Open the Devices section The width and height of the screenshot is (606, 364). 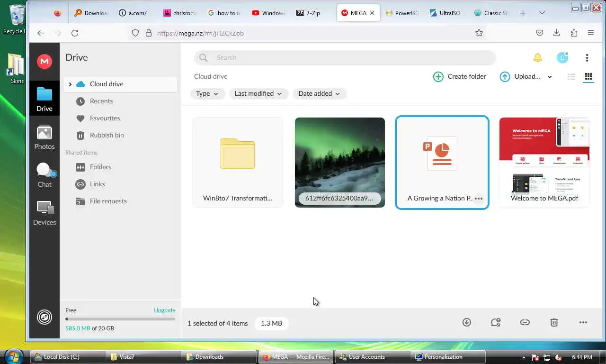pyautogui.click(x=45, y=213)
